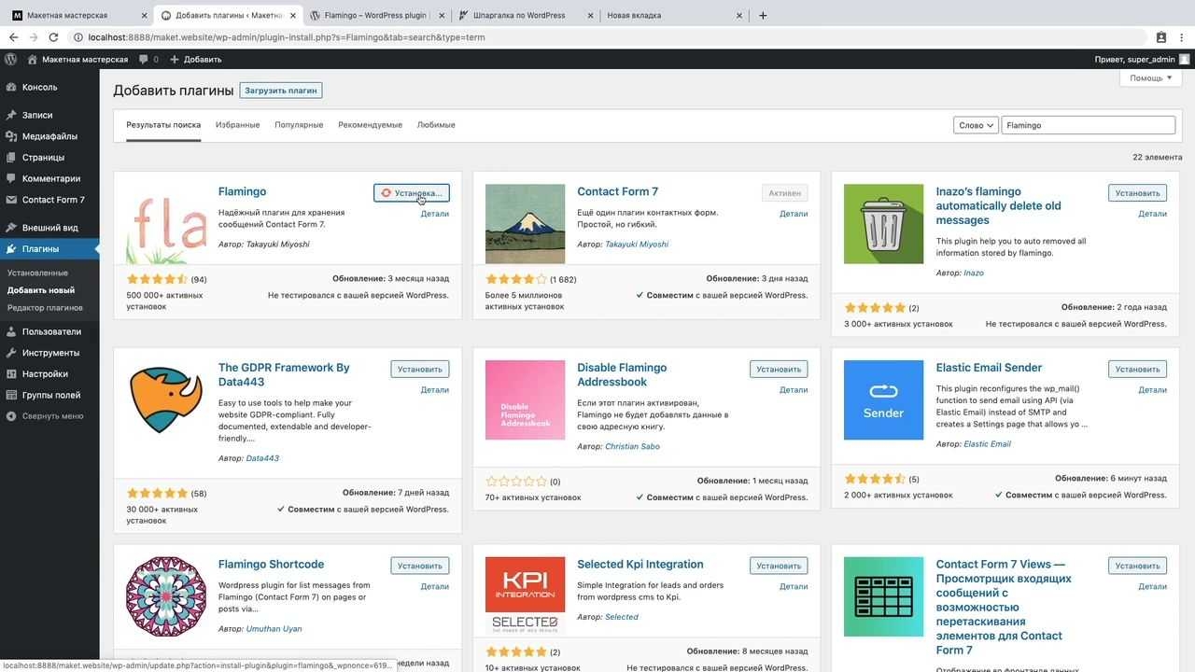Switch to the Популярные tab
Viewport: 1195px width, 672px height.
299,125
